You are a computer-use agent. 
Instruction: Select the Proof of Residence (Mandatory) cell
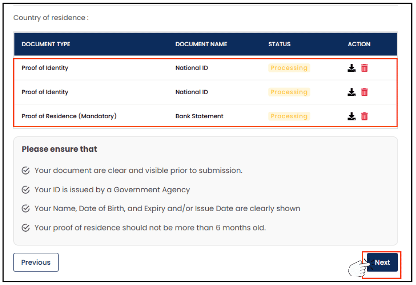pos(69,117)
